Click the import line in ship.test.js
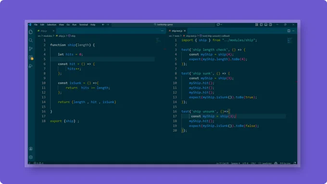This screenshot has width=327, height=184. (219, 40)
